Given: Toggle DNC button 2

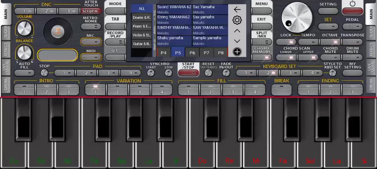Looking at the screenshot, I should pos(47,11).
